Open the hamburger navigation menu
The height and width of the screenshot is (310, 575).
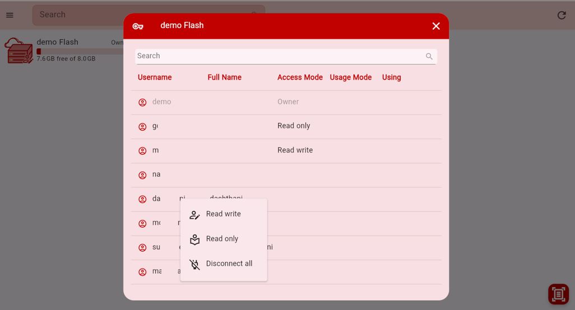[10, 15]
